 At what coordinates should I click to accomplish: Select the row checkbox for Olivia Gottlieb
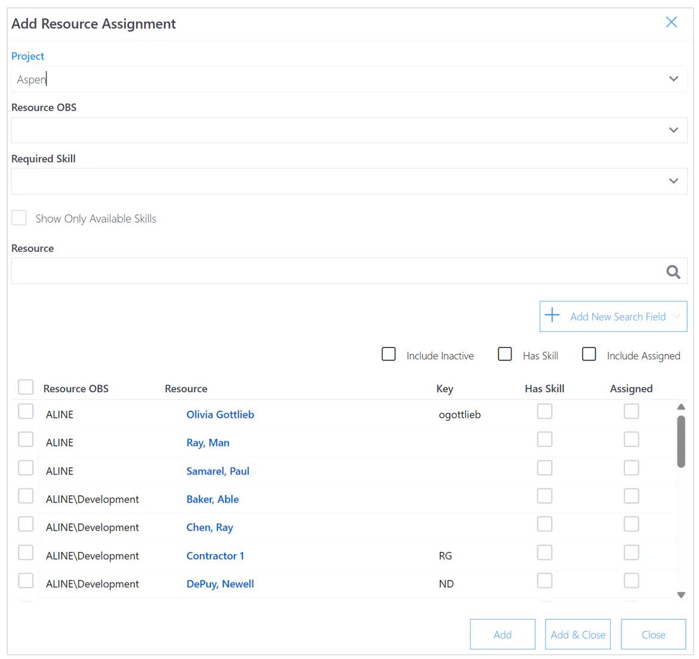point(26,411)
